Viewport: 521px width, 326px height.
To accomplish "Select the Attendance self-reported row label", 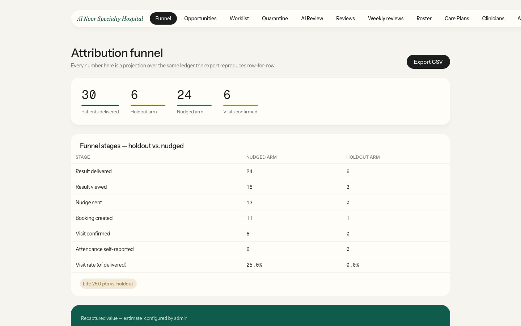I will (105, 249).
